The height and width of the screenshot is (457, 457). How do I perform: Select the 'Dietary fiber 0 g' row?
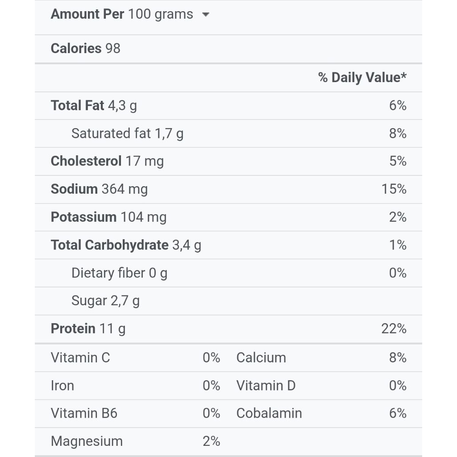click(x=119, y=273)
